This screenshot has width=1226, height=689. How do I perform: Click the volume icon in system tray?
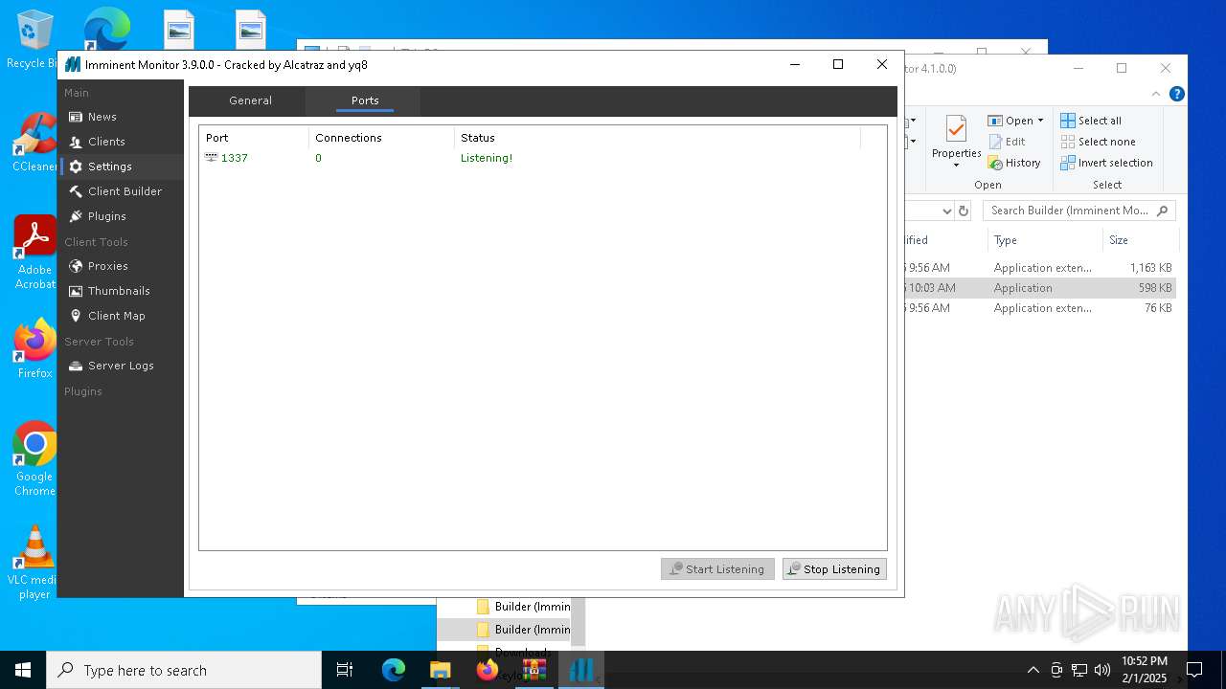click(1101, 670)
